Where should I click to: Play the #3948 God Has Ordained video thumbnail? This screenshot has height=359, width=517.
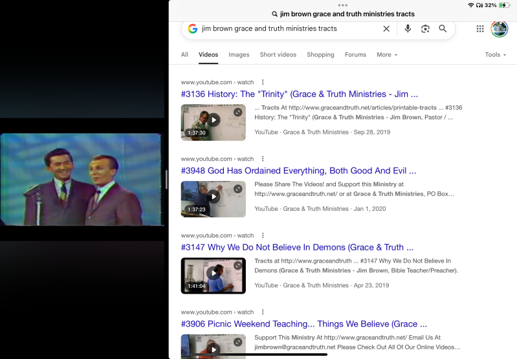(x=214, y=199)
